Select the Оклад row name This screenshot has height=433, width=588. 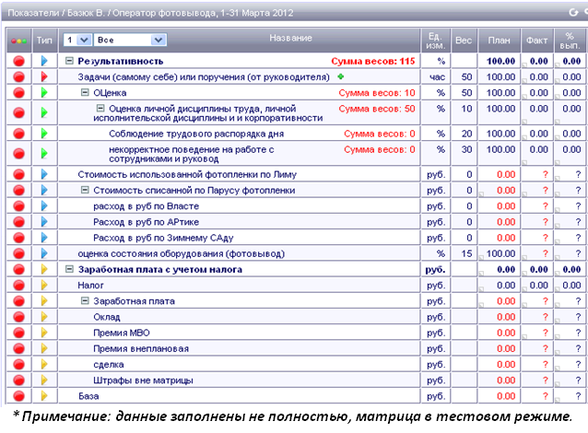[x=107, y=317]
